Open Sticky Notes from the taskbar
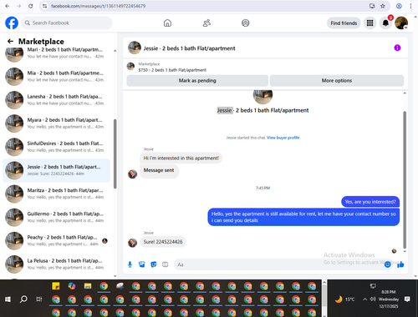The width and height of the screenshot is (418, 317). pyautogui.click(x=56, y=286)
